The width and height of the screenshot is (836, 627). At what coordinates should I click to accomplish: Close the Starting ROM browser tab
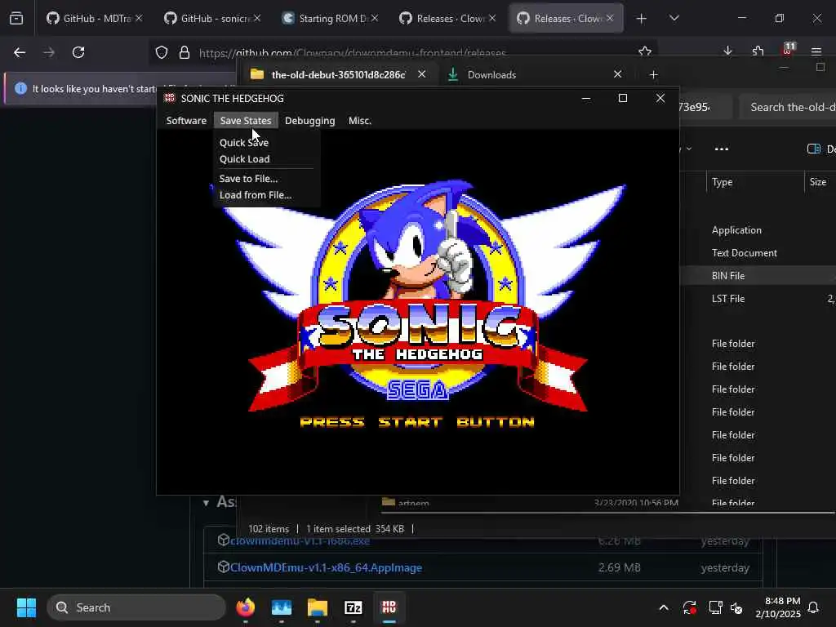(375, 18)
